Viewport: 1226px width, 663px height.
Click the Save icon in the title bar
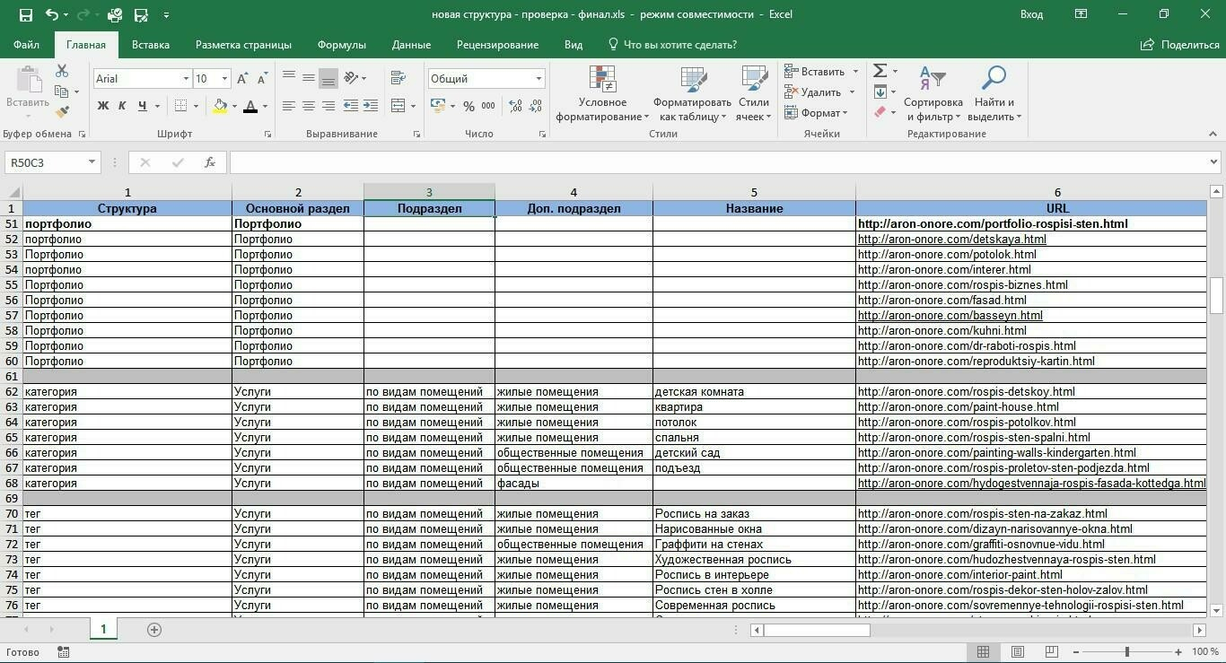point(25,14)
